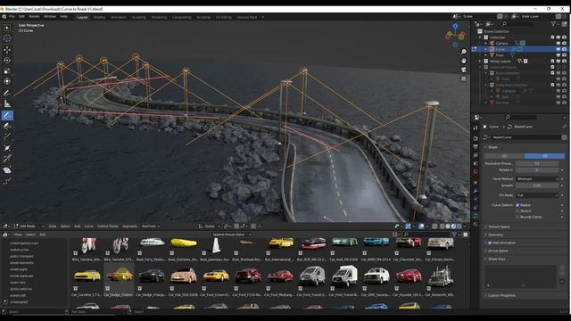Image resolution: width=571 pixels, height=321 pixels.
Task: Select the Select Box tool
Action: (7, 28)
